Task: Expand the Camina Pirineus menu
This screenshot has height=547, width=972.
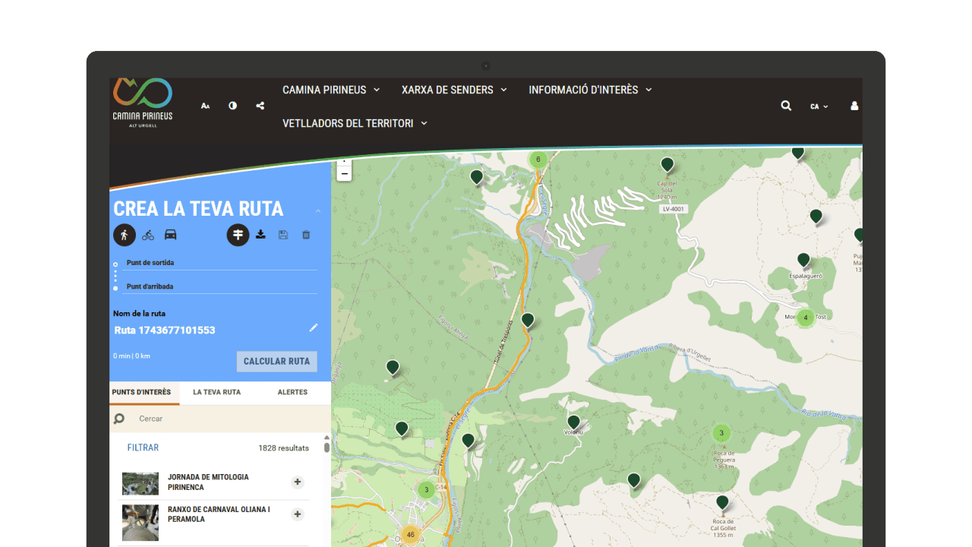Action: 331,90
